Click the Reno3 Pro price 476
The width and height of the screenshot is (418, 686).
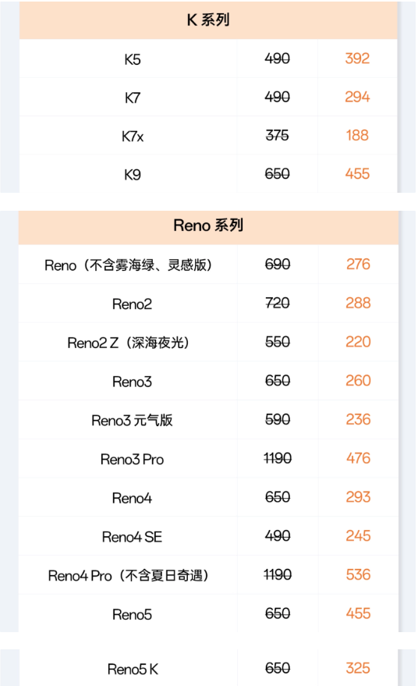pyautogui.click(x=358, y=458)
